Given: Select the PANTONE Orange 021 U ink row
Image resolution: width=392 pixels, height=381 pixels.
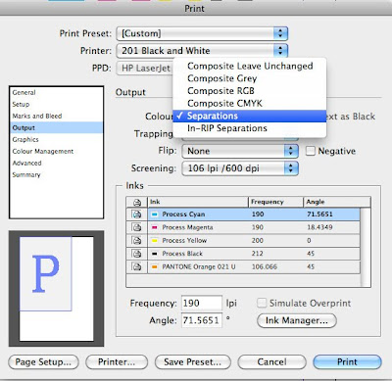Looking at the screenshot, I should pos(243,266).
